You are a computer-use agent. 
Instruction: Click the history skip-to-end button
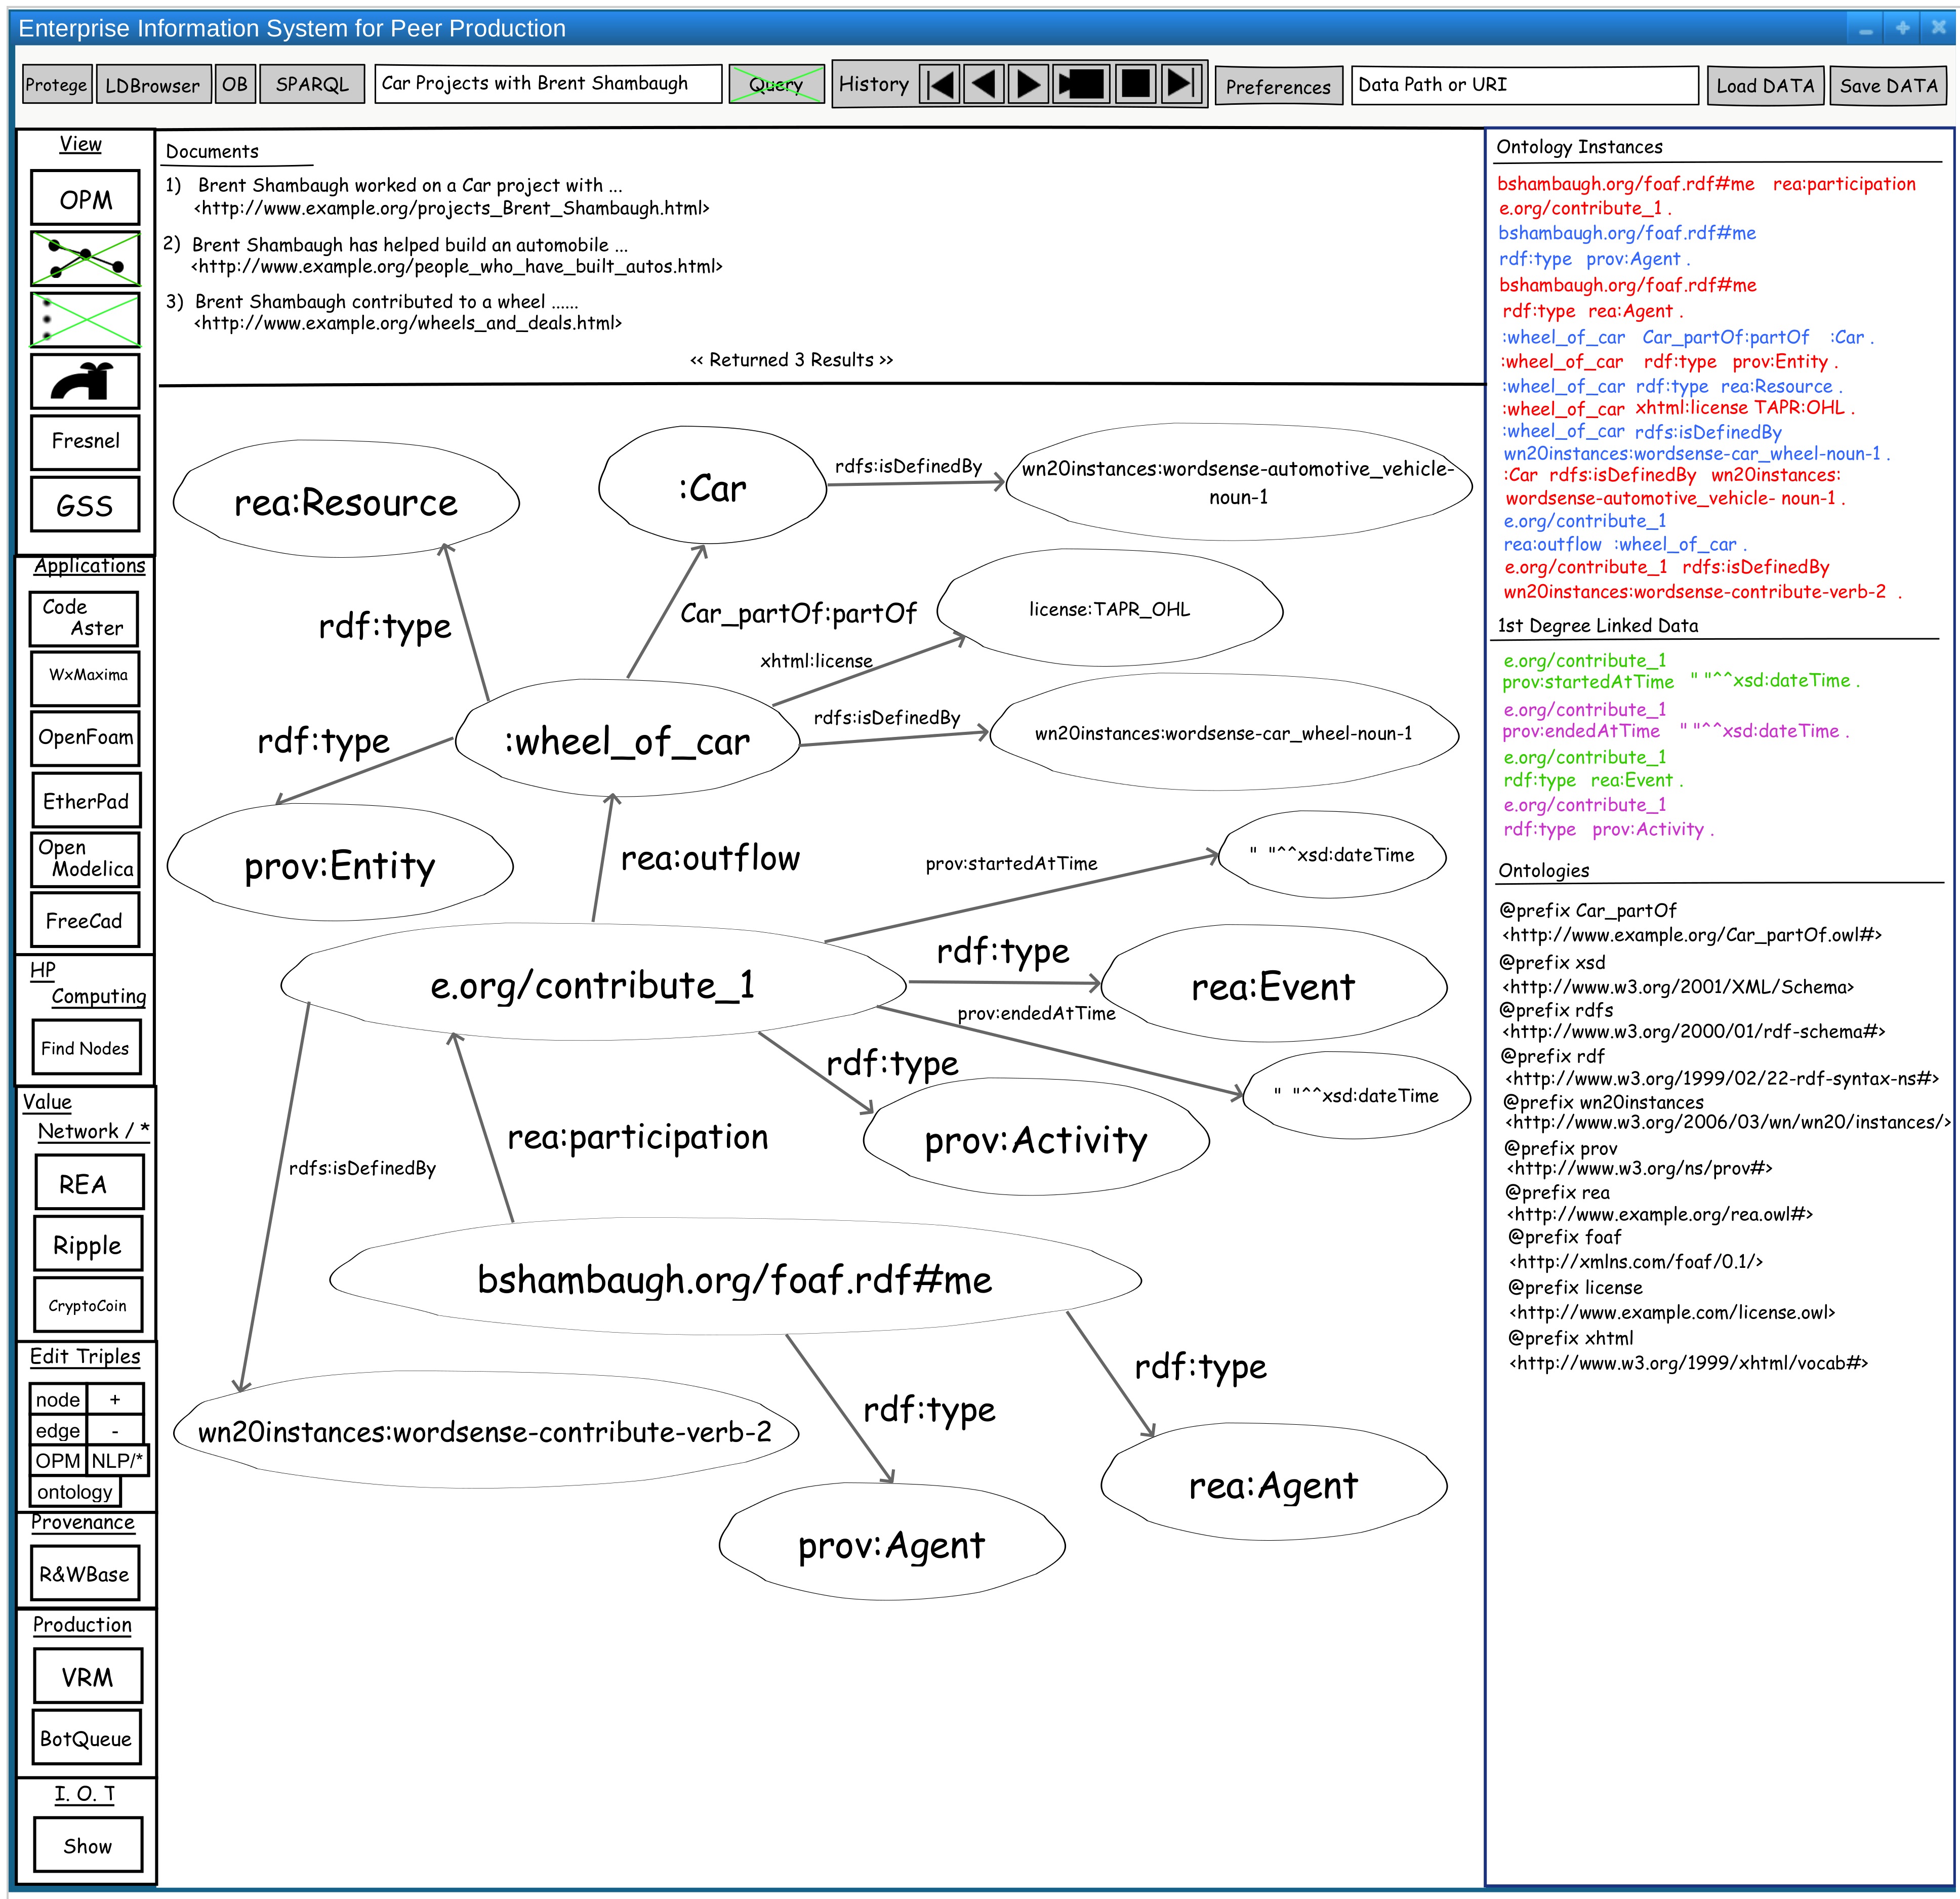(x=1181, y=84)
